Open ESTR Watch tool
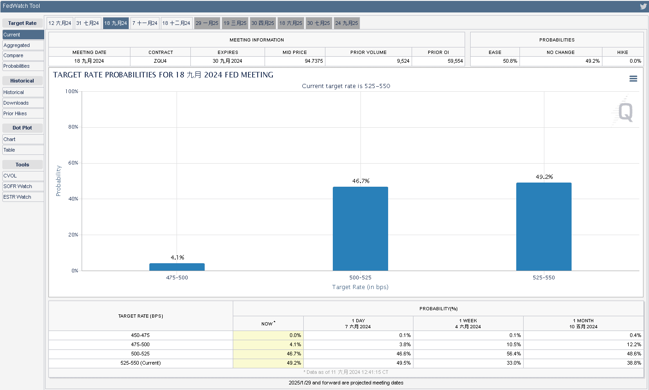 [23, 197]
